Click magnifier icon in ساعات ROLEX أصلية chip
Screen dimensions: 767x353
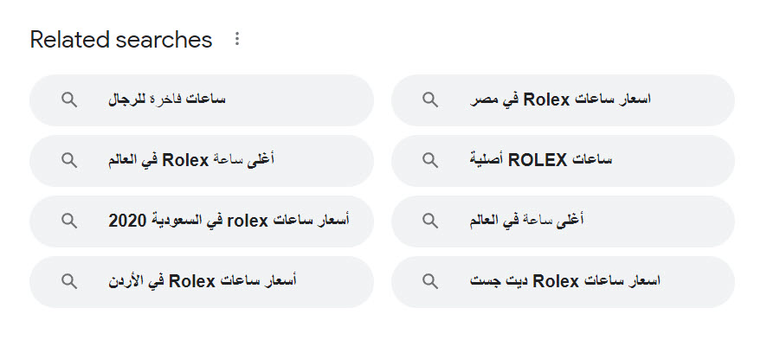430,160
